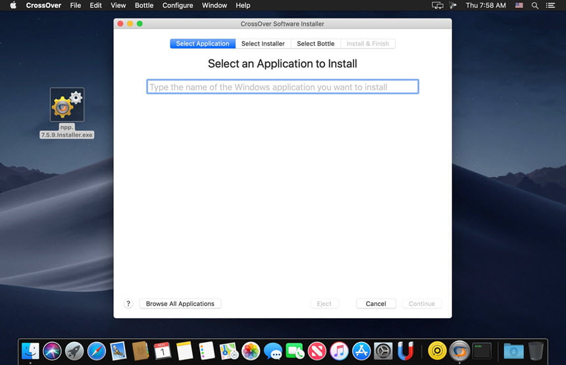Open the Window menu
Image resolution: width=566 pixels, height=365 pixels.
(215, 5)
